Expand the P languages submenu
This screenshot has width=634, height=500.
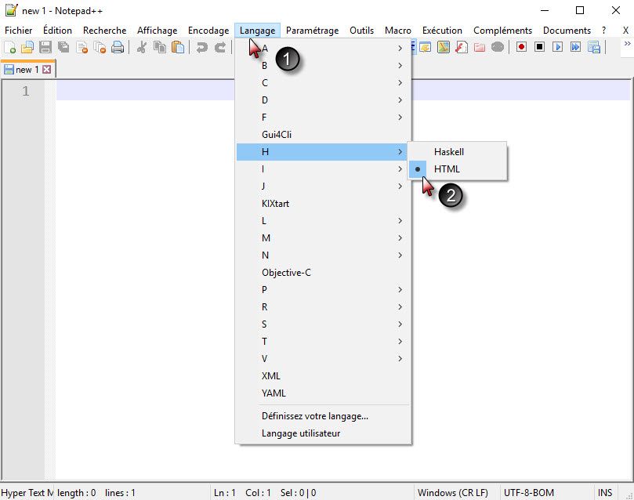coord(324,290)
